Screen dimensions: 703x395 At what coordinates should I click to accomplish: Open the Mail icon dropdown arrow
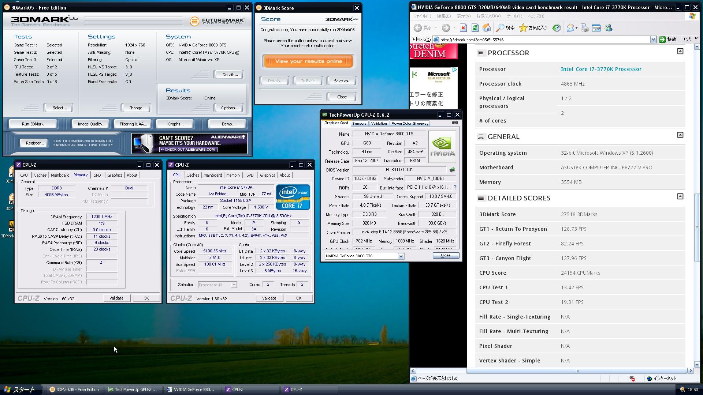pyautogui.click(x=576, y=28)
